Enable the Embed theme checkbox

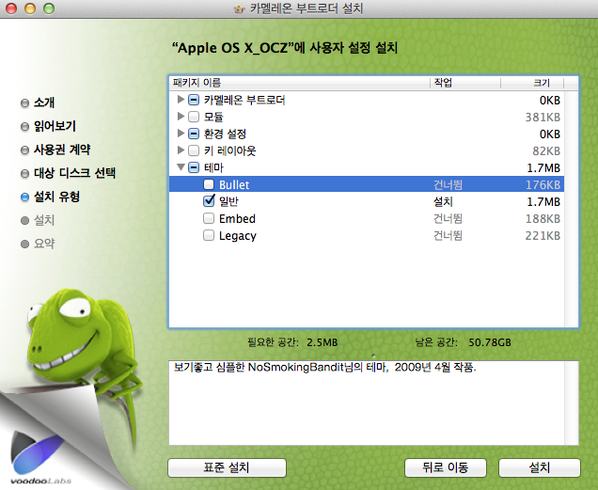click(209, 218)
